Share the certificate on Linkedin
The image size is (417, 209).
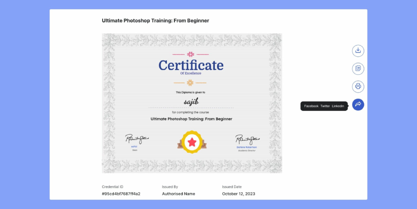click(338, 106)
